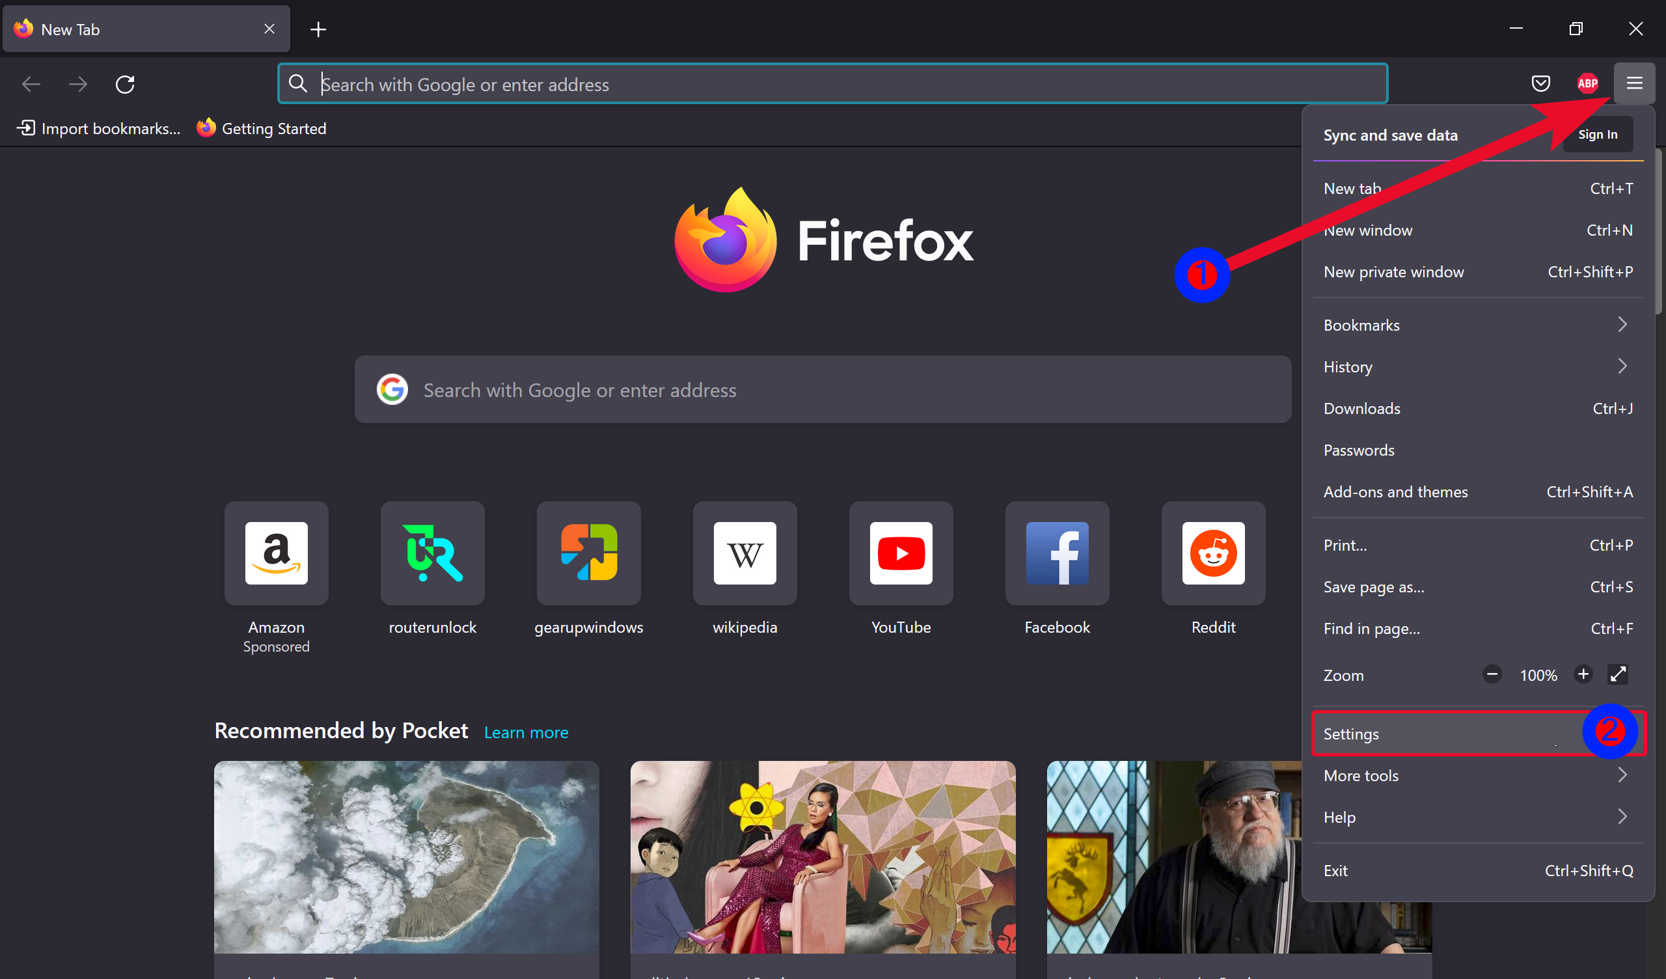The height and width of the screenshot is (979, 1666).
Task: Open the Firefox hamburger application menu
Action: coord(1633,83)
